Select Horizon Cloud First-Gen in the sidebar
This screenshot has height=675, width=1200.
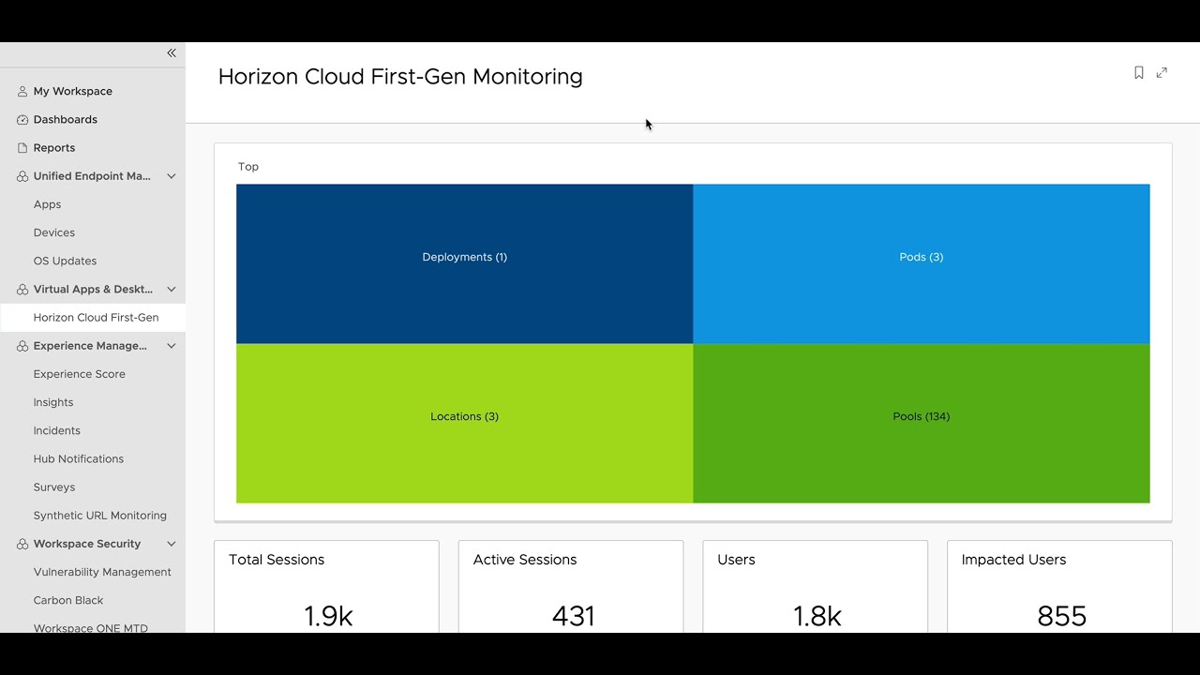96,317
